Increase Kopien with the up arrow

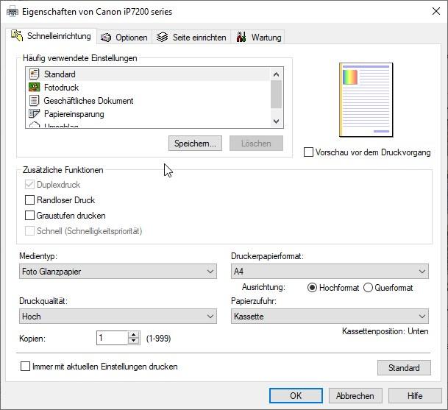pyautogui.click(x=133, y=334)
